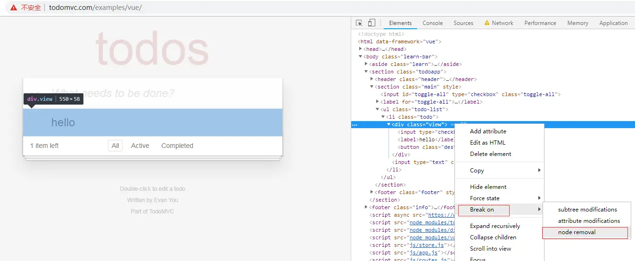This screenshot has width=635, height=261.
Task: Click the insecure site warning icon
Action: coord(14,8)
